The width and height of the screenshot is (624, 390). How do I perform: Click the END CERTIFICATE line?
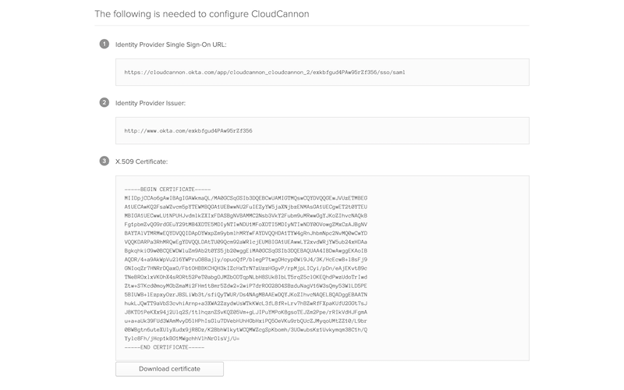tap(165, 347)
